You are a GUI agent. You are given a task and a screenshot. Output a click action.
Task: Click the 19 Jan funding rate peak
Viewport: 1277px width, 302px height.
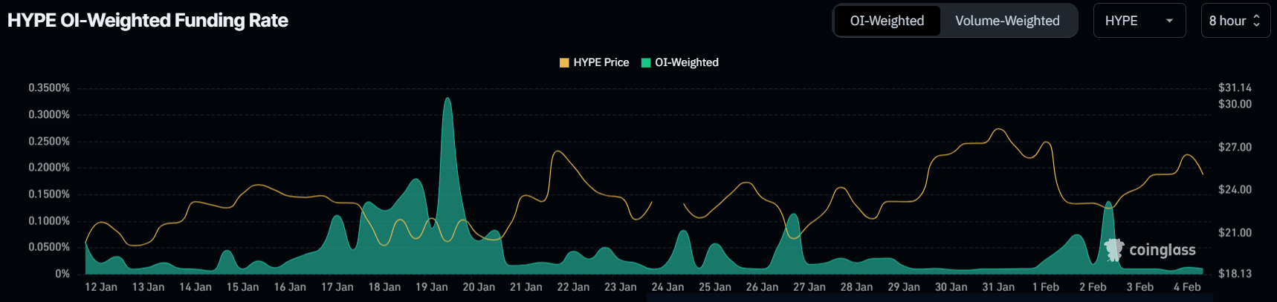coord(447,99)
